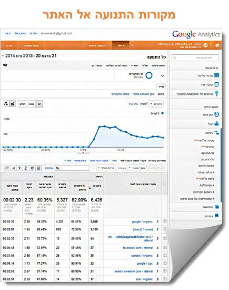Viewport: 229px width, 290px height.
Task: Select all rows using the header checkbox
Action: [x=165, y=183]
